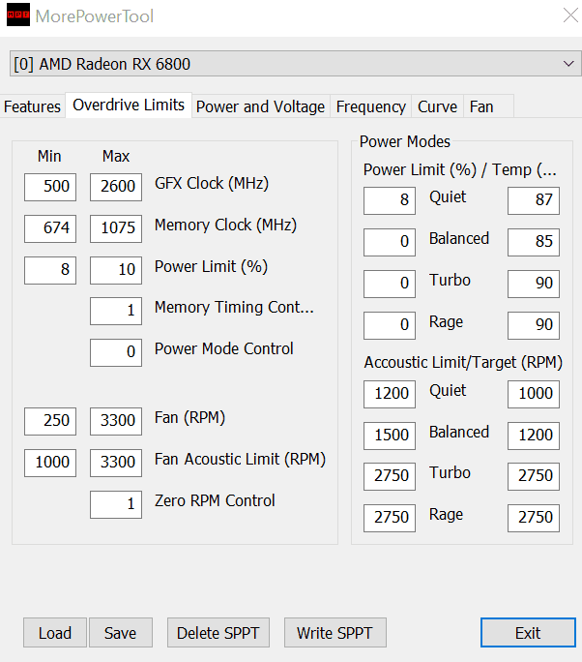Edit Rage acoustic limit field 2750

pyautogui.click(x=390, y=518)
